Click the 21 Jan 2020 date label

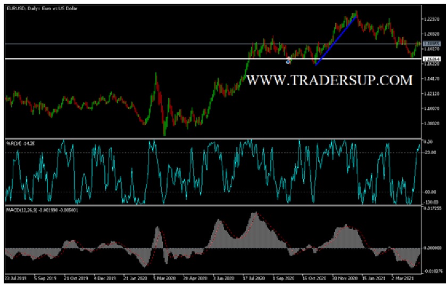[135, 278]
